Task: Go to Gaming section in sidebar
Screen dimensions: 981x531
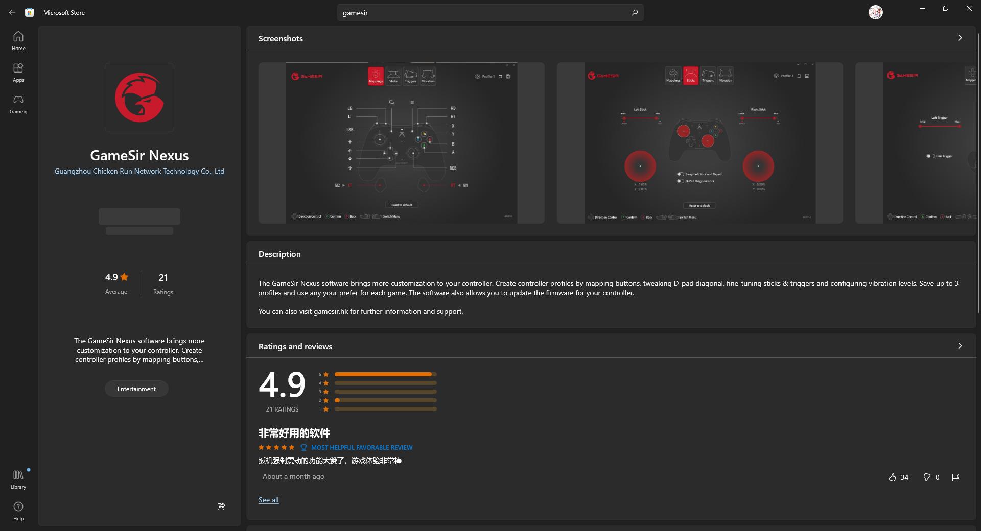Action: point(18,104)
